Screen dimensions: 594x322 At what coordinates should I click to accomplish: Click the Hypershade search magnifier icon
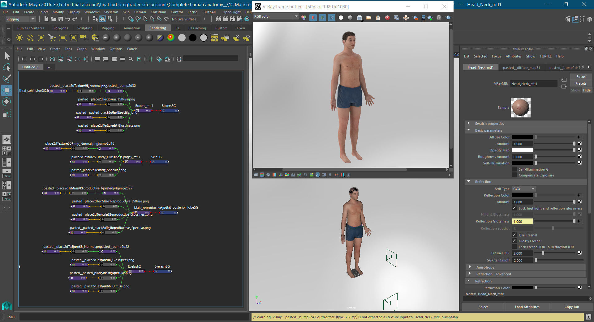(x=131, y=59)
